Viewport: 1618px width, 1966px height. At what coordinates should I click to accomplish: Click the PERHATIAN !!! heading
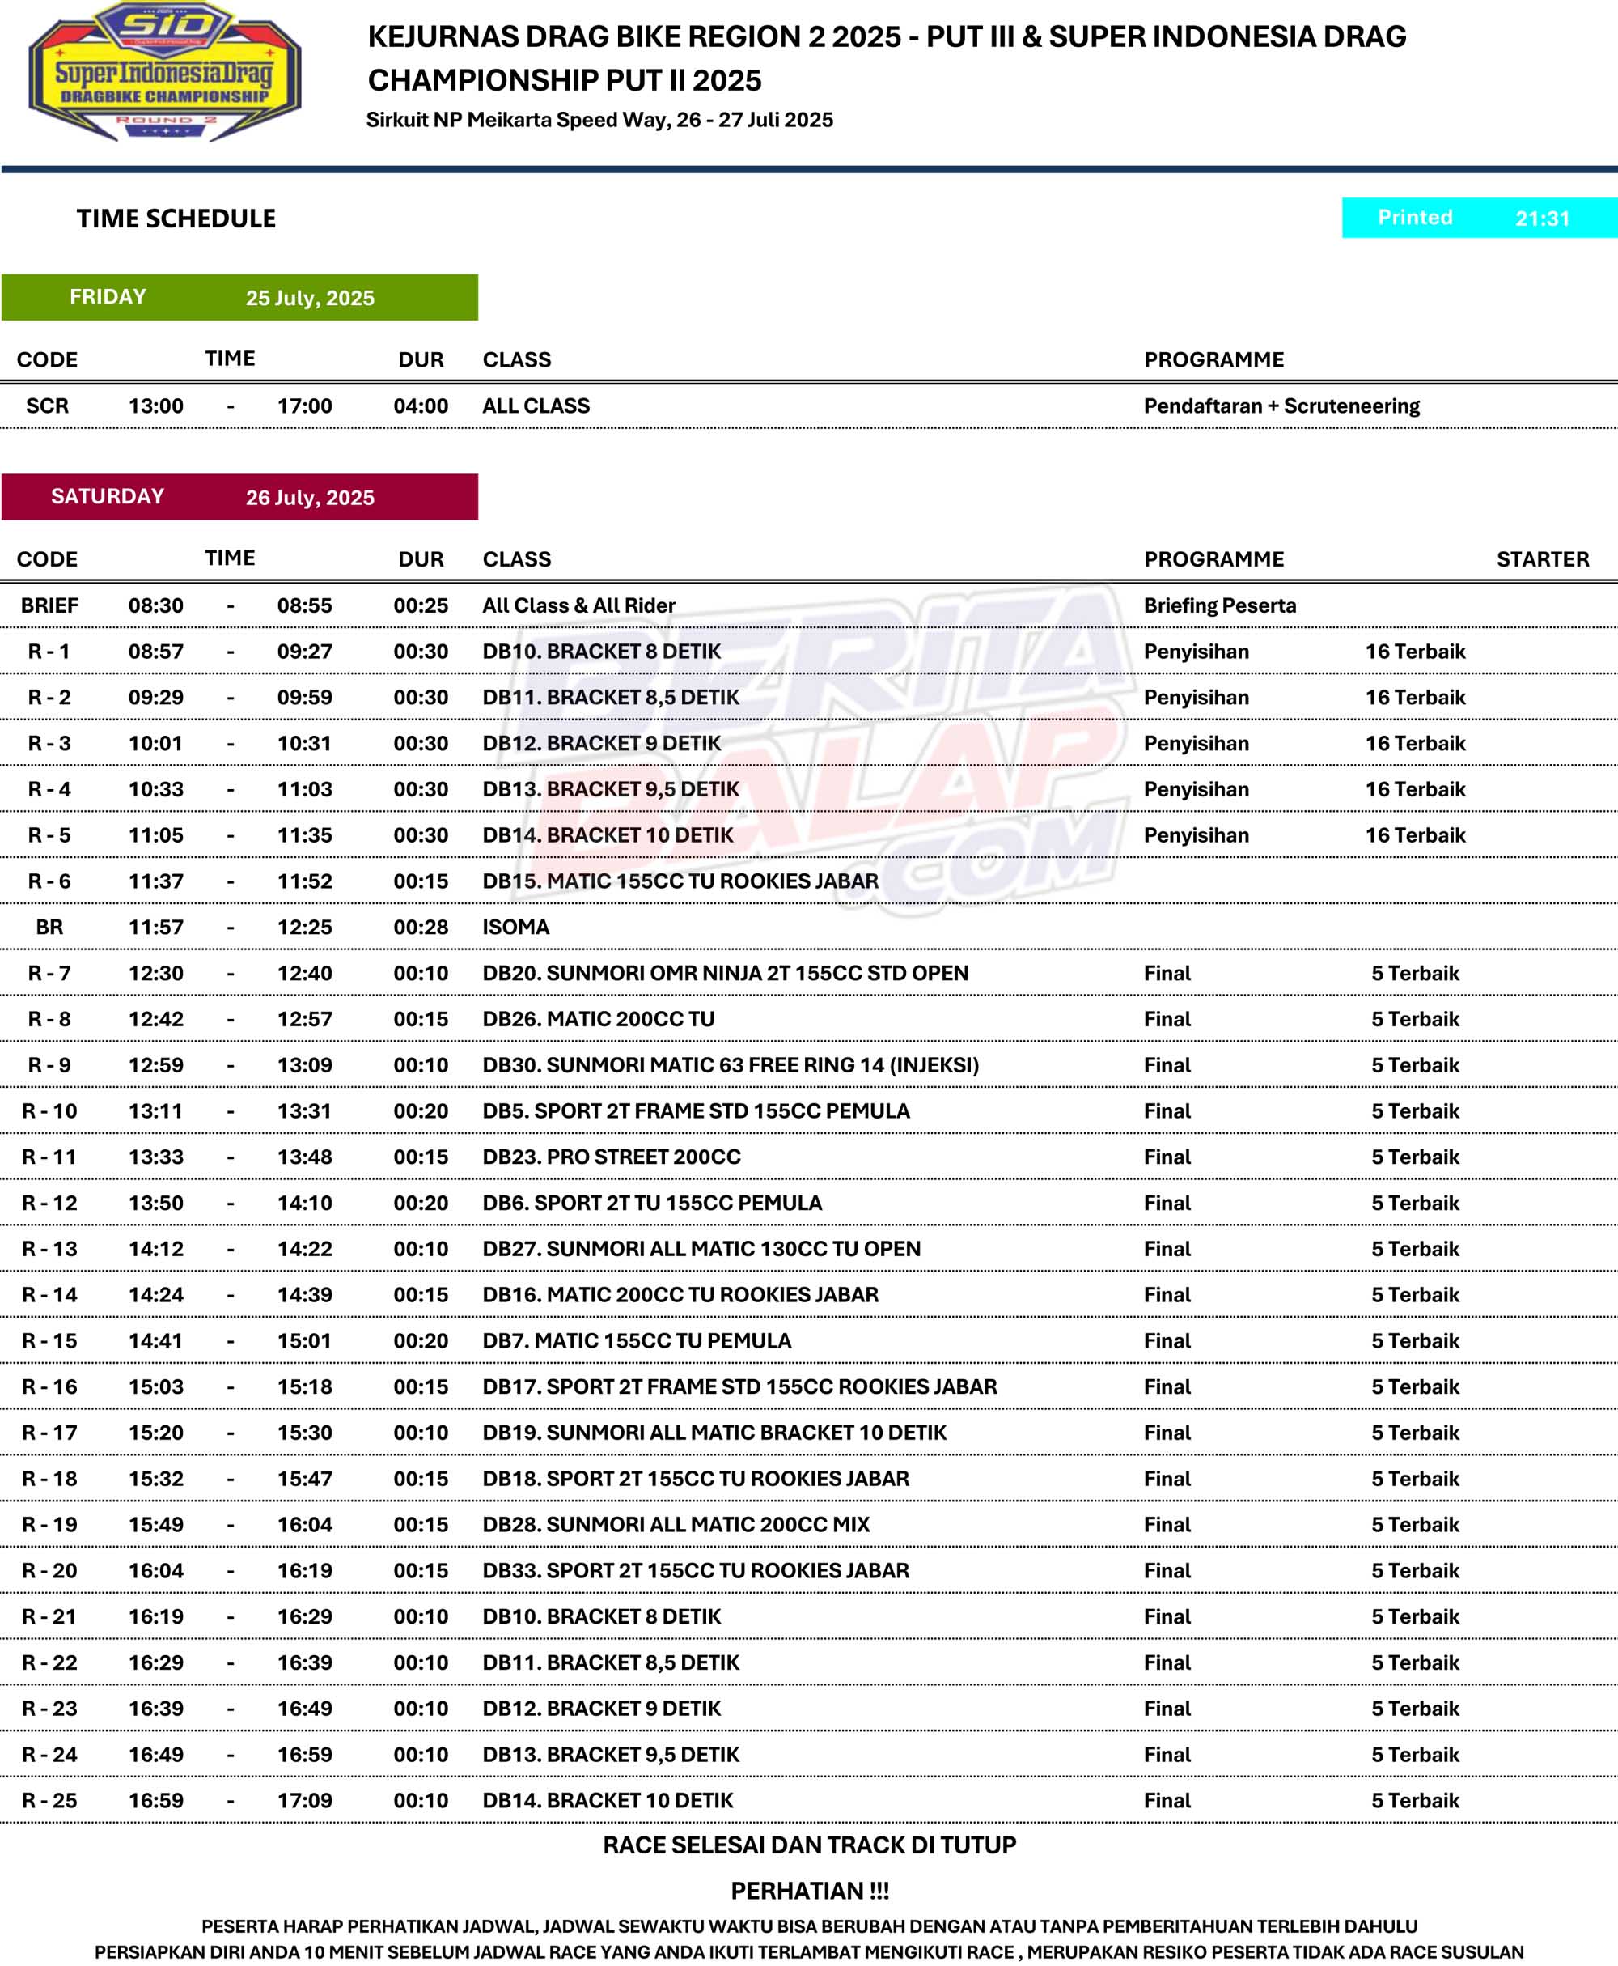(809, 1891)
